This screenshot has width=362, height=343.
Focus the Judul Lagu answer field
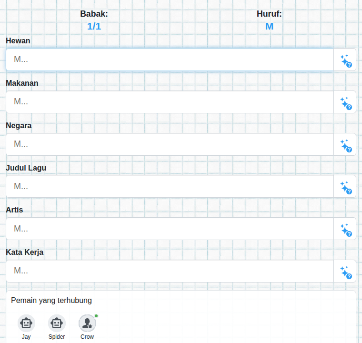click(x=170, y=186)
